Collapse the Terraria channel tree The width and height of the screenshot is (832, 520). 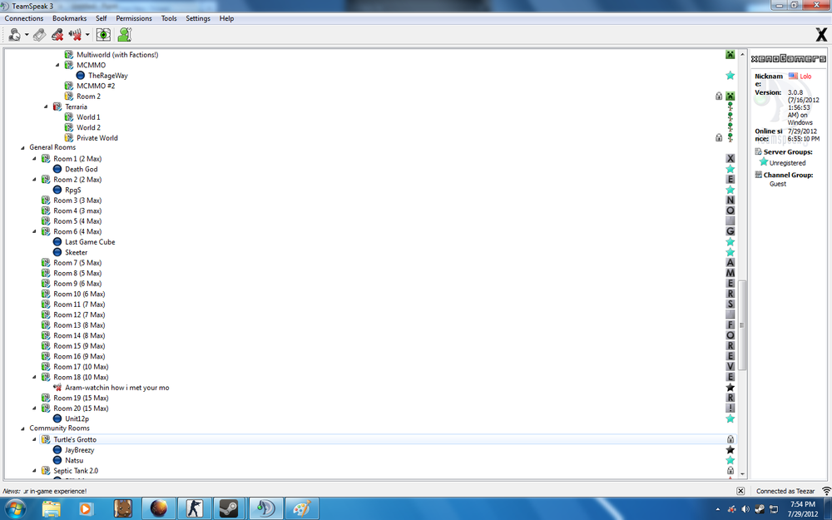46,106
